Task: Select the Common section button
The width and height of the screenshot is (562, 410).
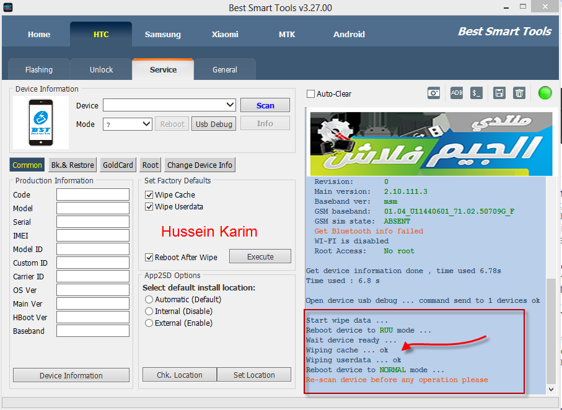Action: pyautogui.click(x=27, y=165)
